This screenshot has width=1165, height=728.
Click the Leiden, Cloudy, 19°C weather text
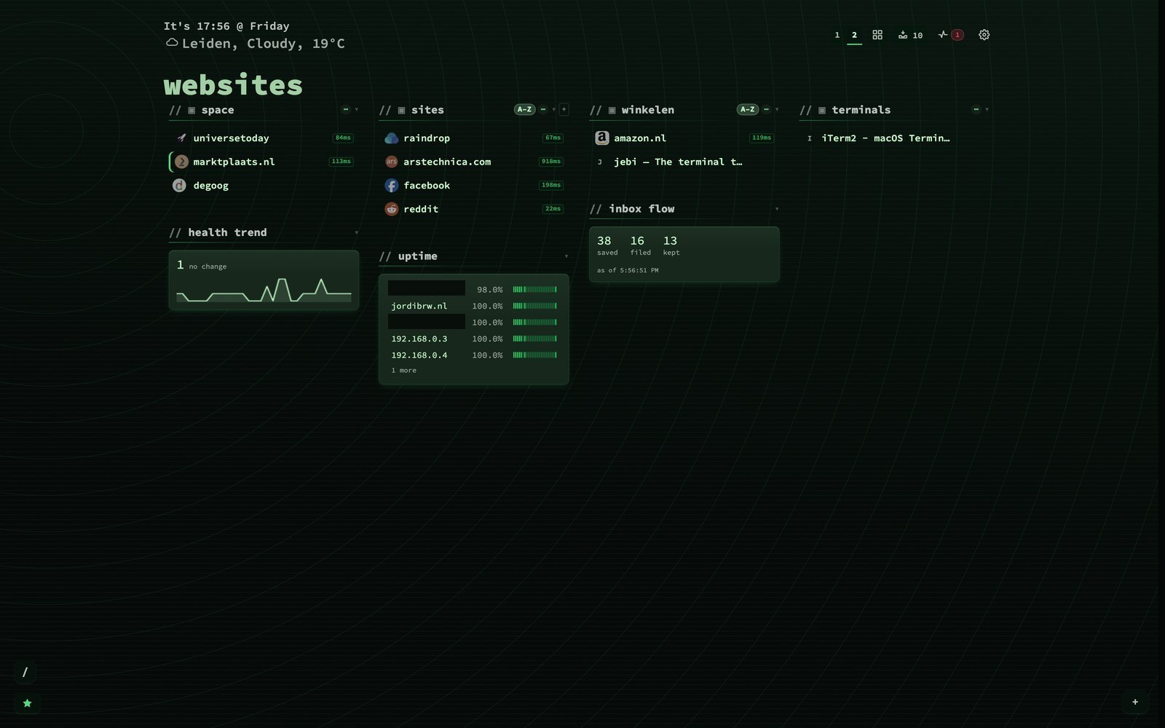(x=263, y=44)
